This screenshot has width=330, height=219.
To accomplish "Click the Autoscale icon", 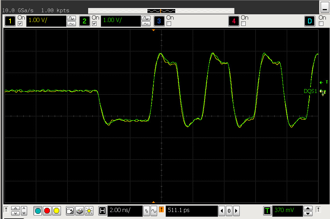I will click(70, 211).
